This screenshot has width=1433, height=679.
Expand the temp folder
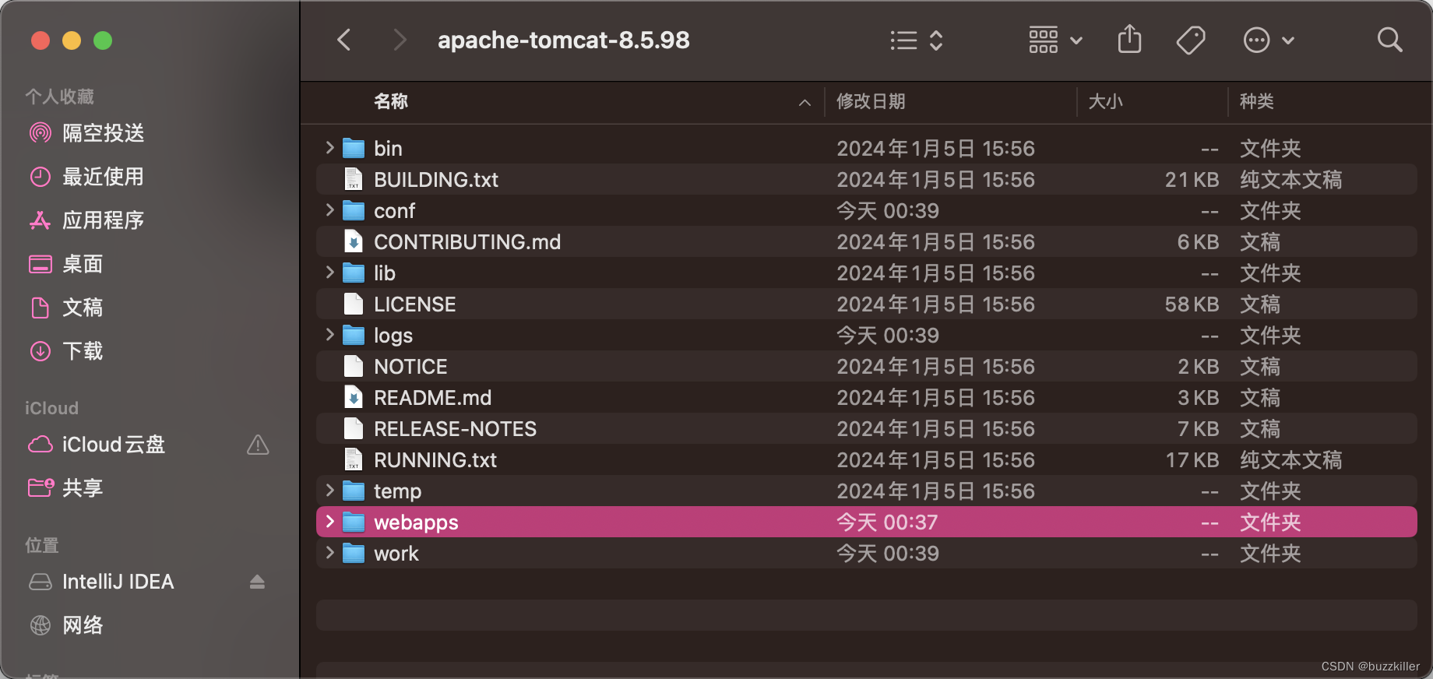pyautogui.click(x=329, y=490)
